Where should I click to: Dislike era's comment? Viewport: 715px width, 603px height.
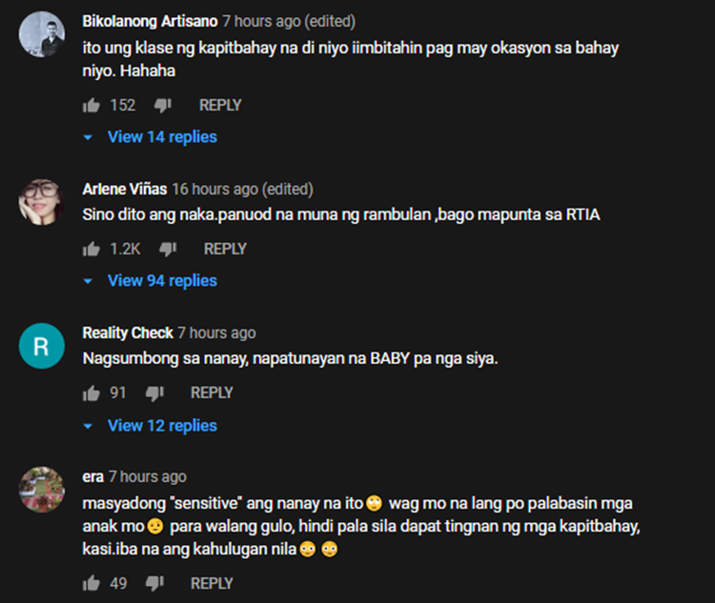coord(154,583)
